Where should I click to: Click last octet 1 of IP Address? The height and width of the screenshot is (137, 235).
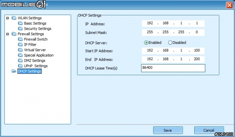tap(197, 23)
